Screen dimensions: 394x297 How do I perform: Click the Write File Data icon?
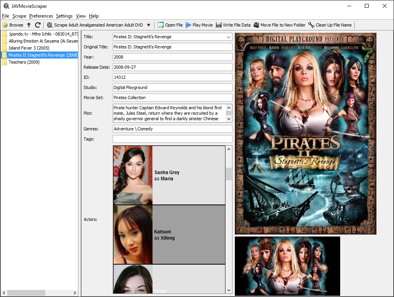[x=218, y=25]
